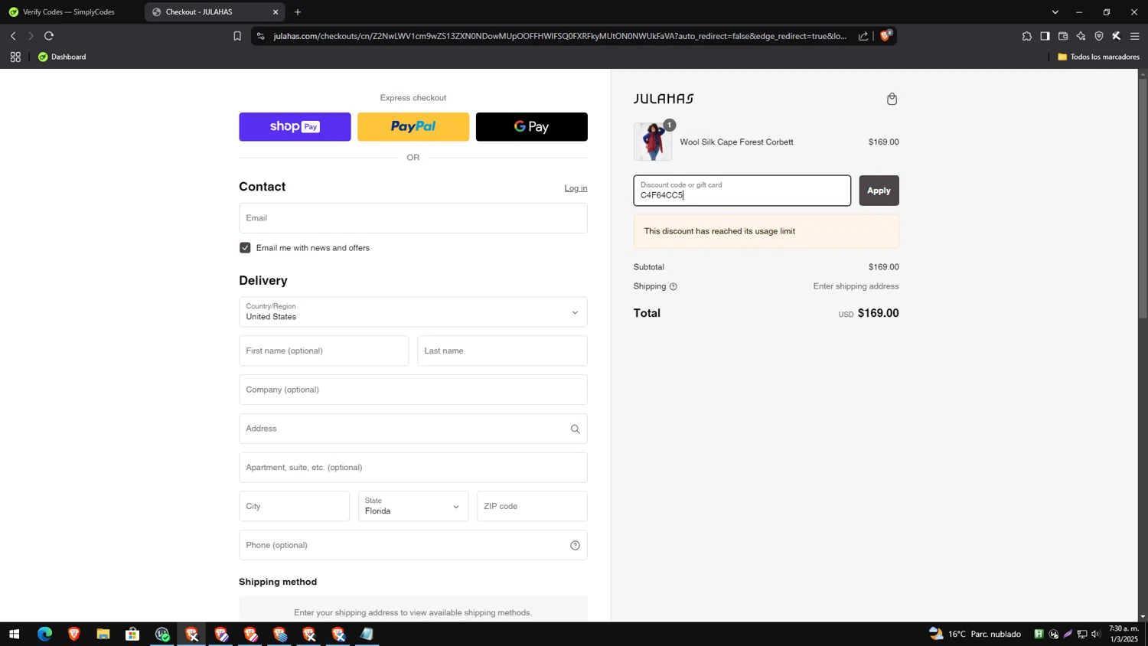The width and height of the screenshot is (1148, 646).
Task: Close the Checkout - JULAHAS tab
Action: 276,12
